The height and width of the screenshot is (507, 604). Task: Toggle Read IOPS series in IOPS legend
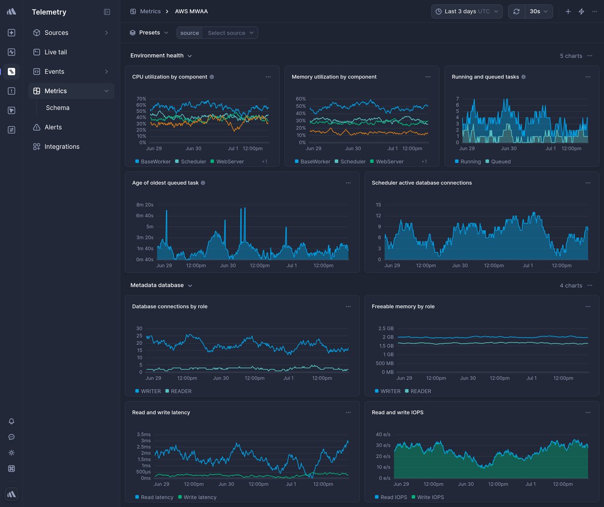click(x=391, y=497)
